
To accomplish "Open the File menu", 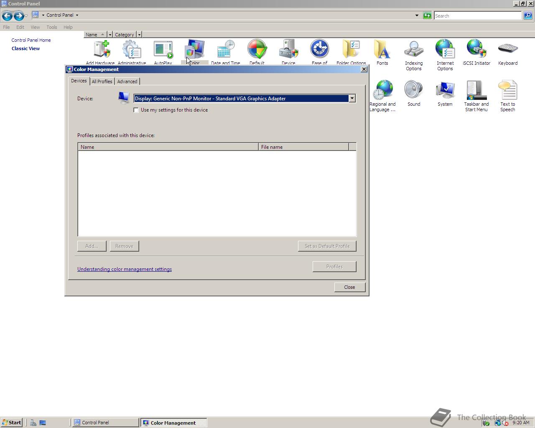I will [6, 27].
